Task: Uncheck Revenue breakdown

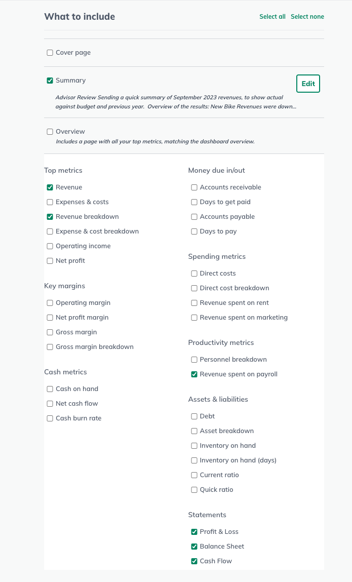Action: [50, 216]
